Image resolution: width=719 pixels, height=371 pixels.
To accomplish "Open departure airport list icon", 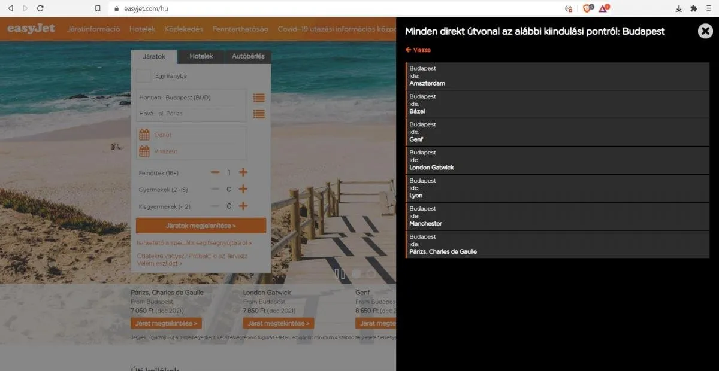I will [259, 98].
